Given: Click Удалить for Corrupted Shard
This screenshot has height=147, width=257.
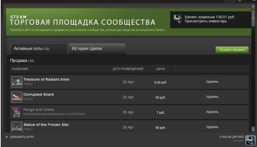Looking at the screenshot, I should [x=212, y=97].
